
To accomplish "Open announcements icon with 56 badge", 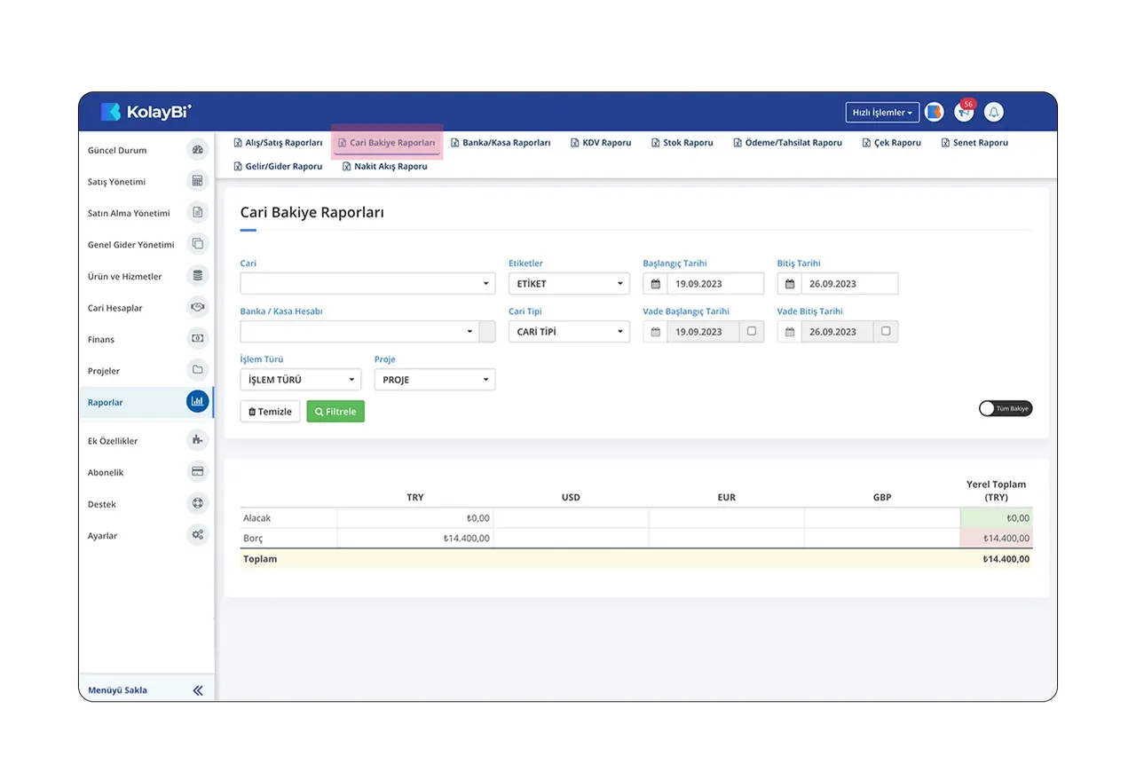I will point(964,112).
